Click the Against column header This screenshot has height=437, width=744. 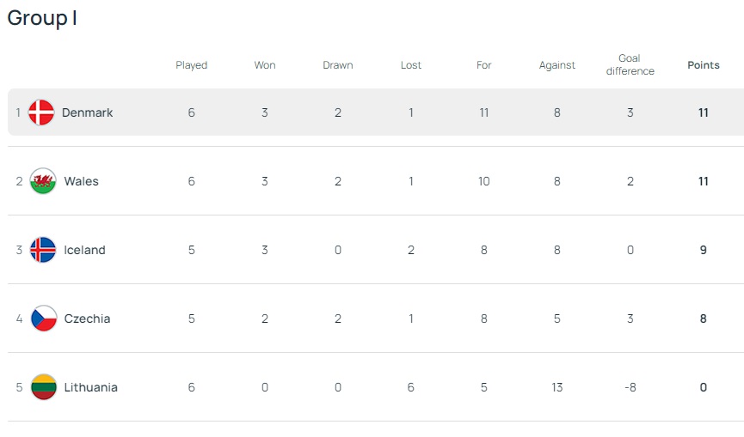[x=557, y=65]
